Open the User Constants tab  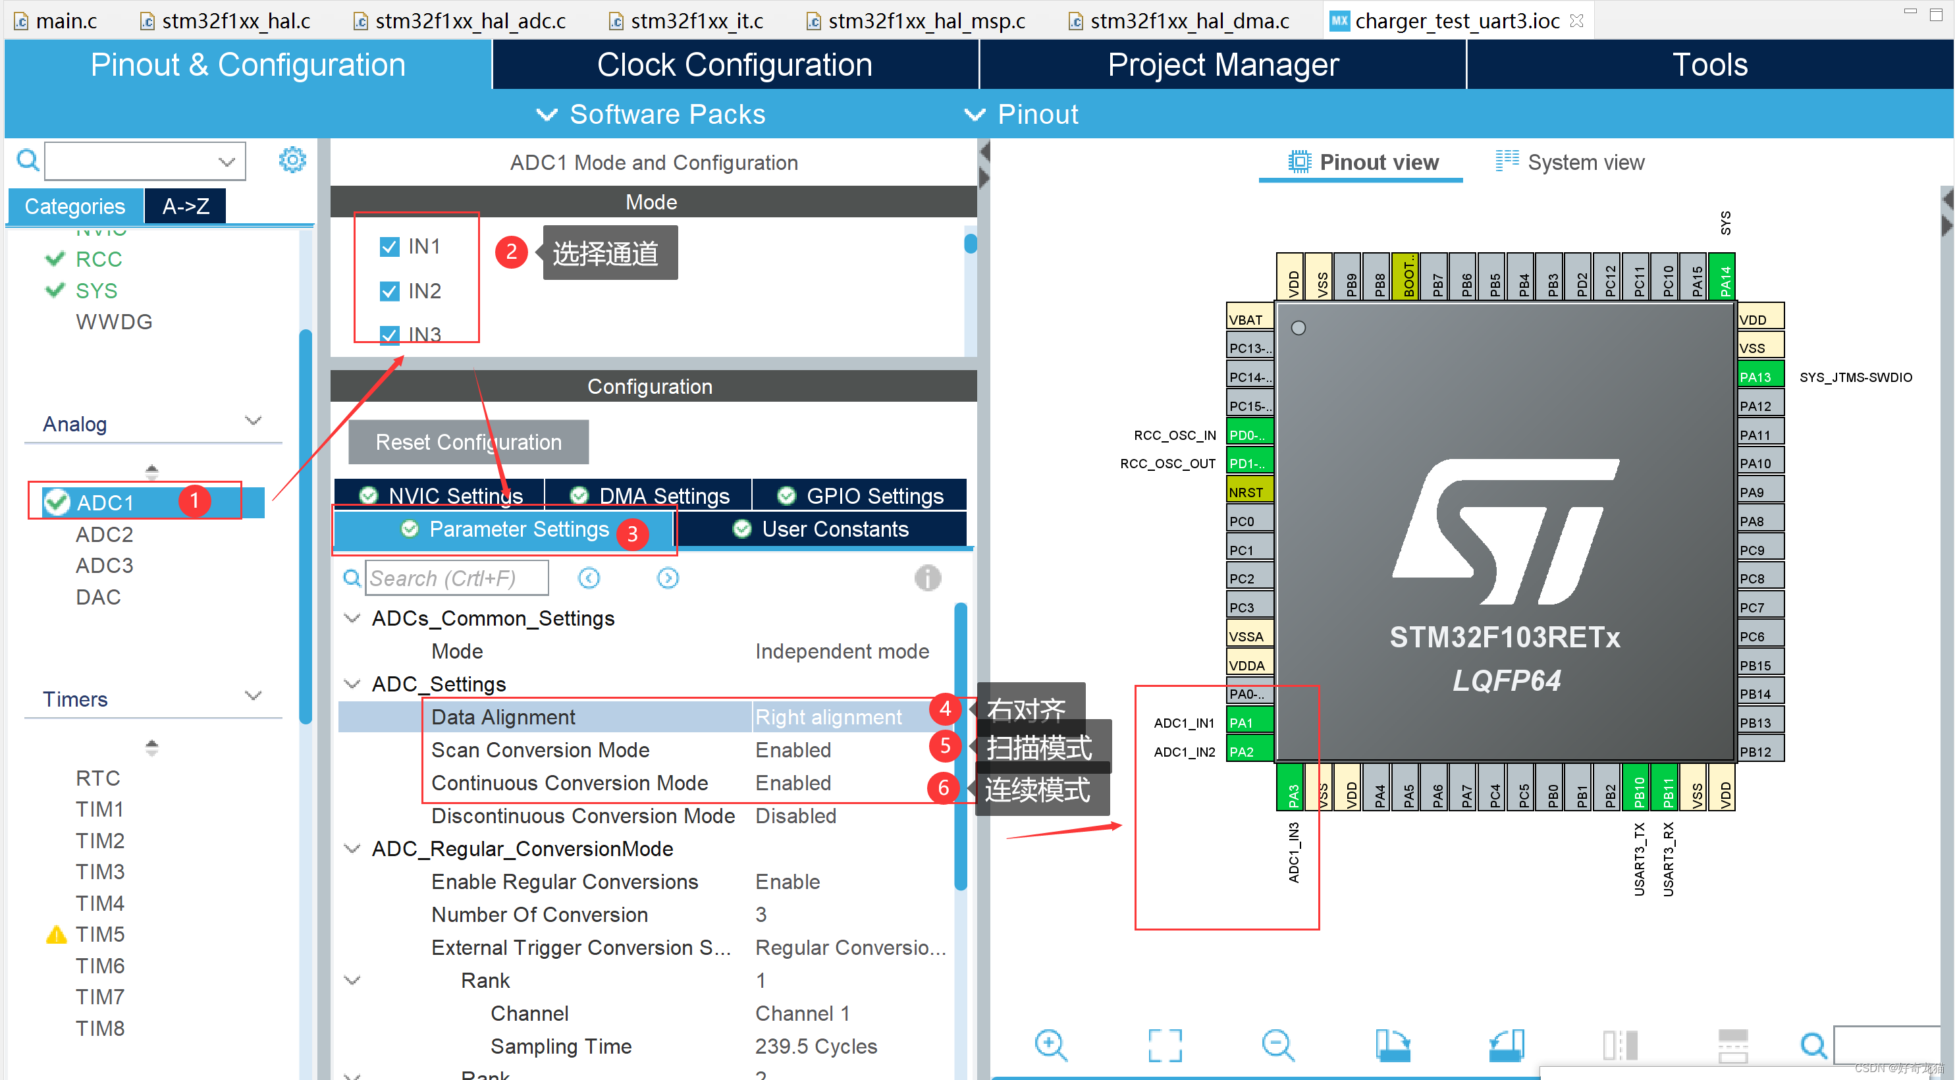[x=820, y=529]
